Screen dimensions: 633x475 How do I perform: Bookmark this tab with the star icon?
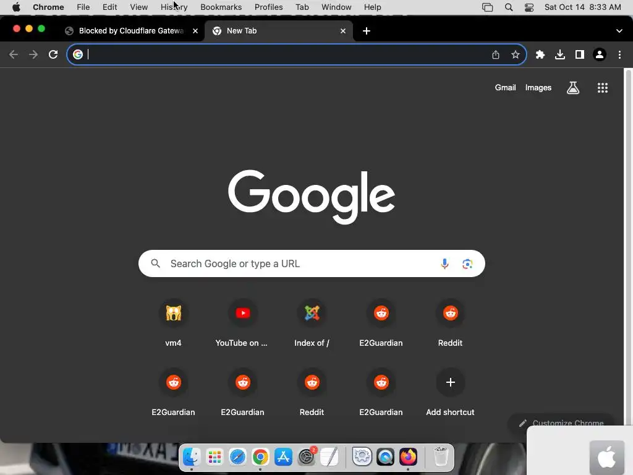coord(515,54)
